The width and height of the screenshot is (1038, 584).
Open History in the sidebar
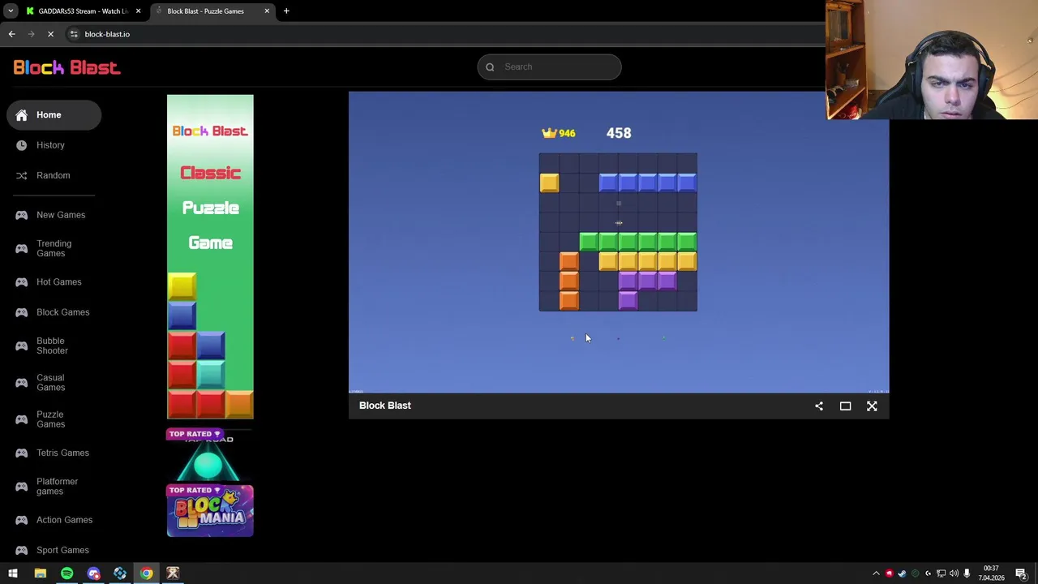(x=50, y=145)
